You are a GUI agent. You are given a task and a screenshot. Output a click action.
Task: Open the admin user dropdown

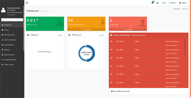[183, 3]
